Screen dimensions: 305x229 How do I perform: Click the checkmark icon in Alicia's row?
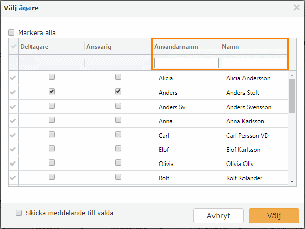coord(13,78)
